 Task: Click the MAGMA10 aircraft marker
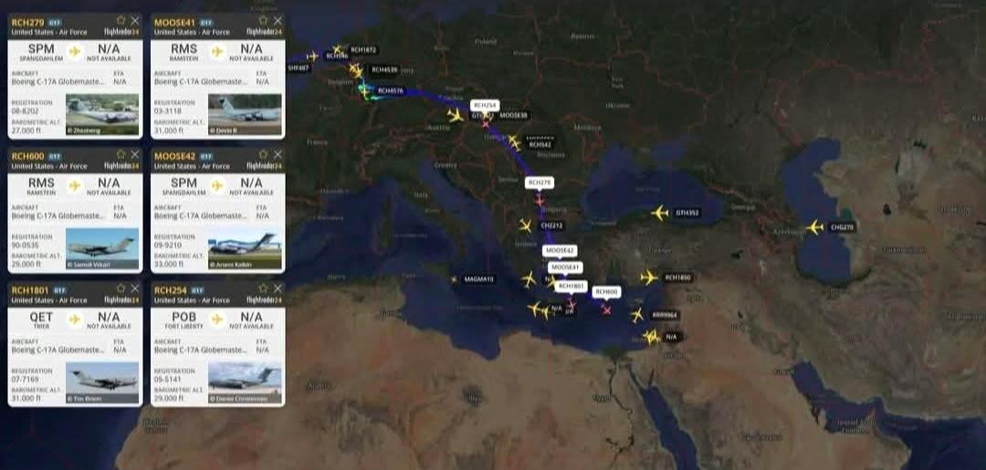(454, 278)
